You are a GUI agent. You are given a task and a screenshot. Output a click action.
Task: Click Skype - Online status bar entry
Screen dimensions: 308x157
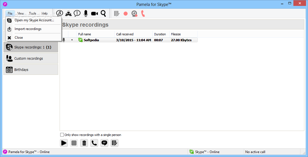(x=207, y=152)
